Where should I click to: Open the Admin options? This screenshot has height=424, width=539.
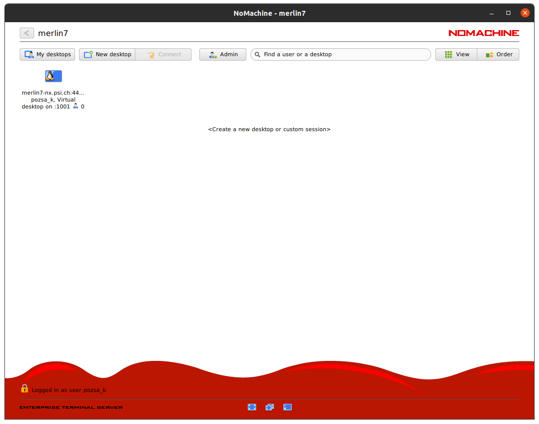click(223, 54)
